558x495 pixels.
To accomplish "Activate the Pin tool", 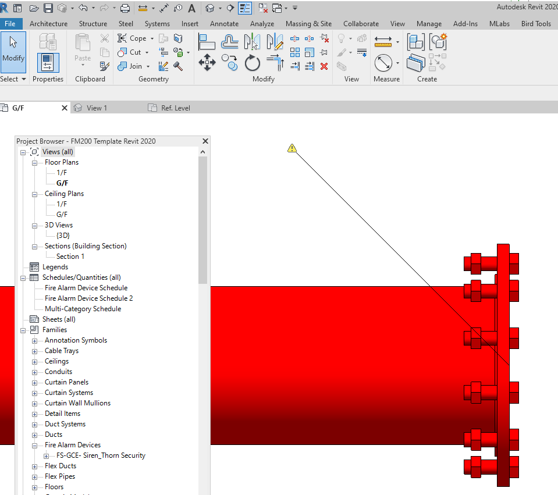I will 324,52.
